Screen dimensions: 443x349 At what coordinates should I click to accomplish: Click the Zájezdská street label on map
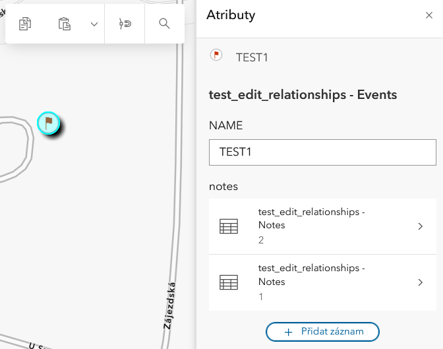coord(169,306)
